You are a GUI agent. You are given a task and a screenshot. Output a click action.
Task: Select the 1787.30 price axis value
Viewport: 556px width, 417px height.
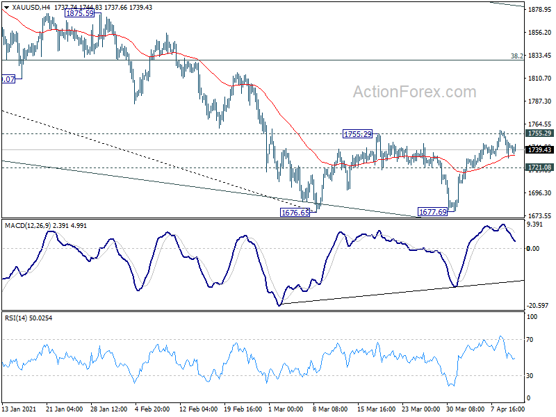(539, 101)
